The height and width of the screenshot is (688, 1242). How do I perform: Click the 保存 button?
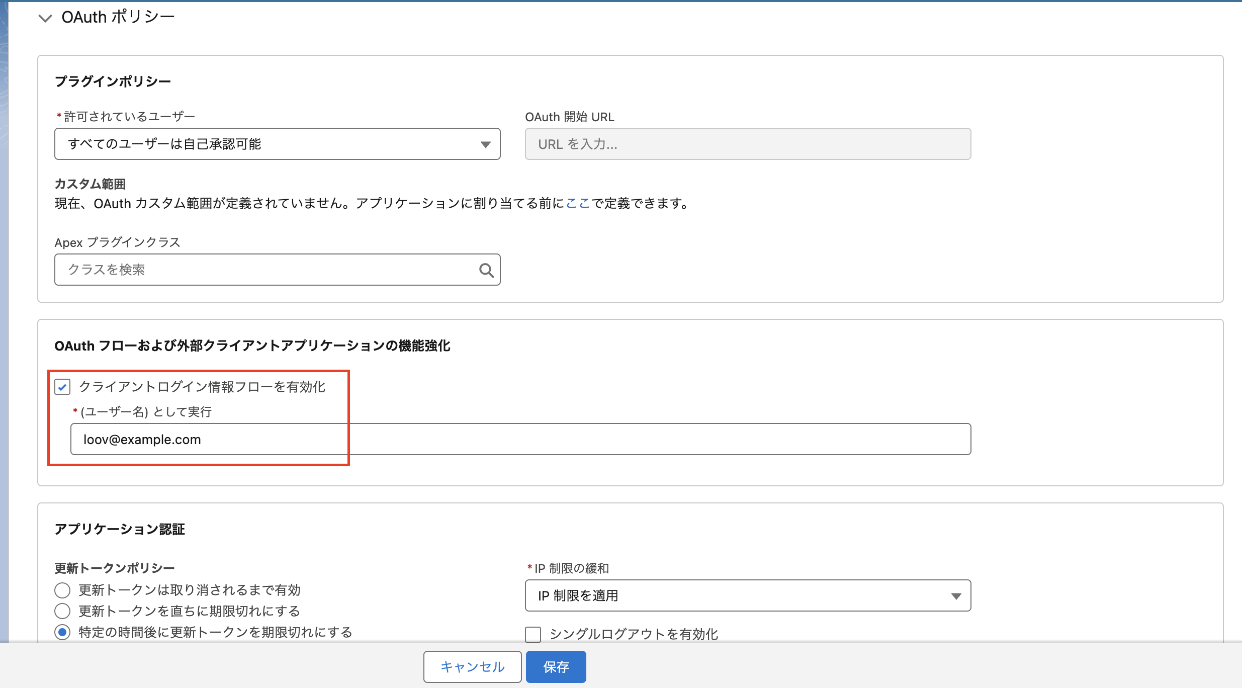(x=556, y=666)
